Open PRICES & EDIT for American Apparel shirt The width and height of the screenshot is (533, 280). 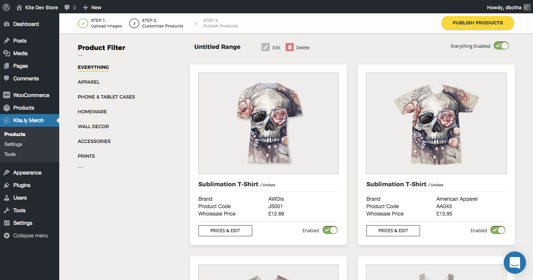pos(393,230)
